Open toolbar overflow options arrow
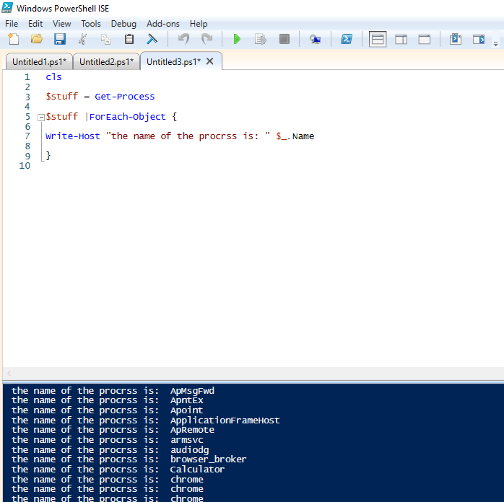Image resolution: width=504 pixels, height=502 pixels. [495, 44]
